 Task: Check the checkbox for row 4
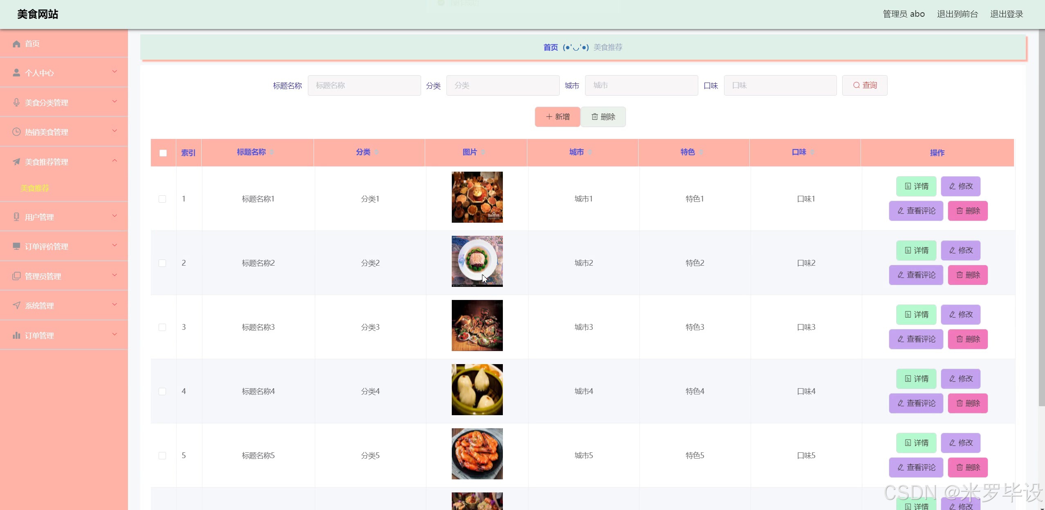[162, 391]
